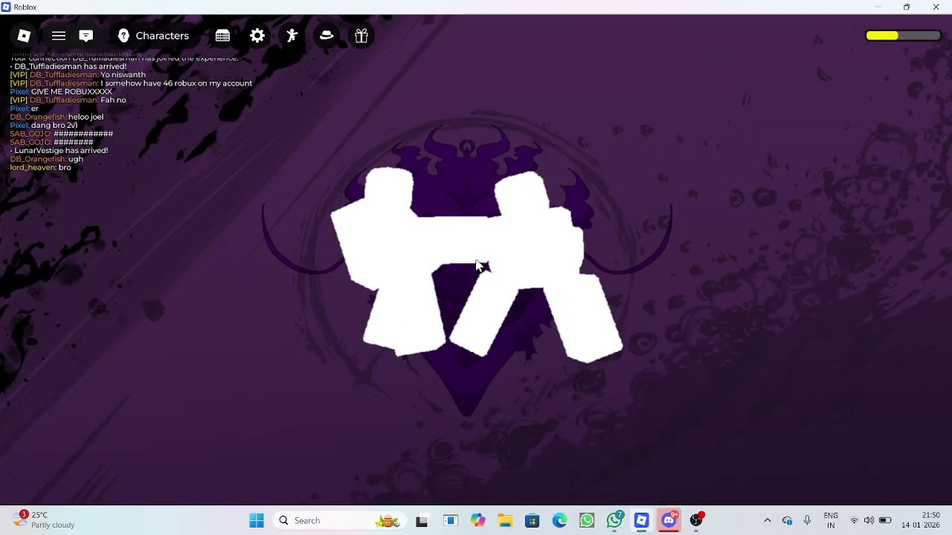Open the gift box rewards icon
This screenshot has width=952, height=535.
[361, 36]
